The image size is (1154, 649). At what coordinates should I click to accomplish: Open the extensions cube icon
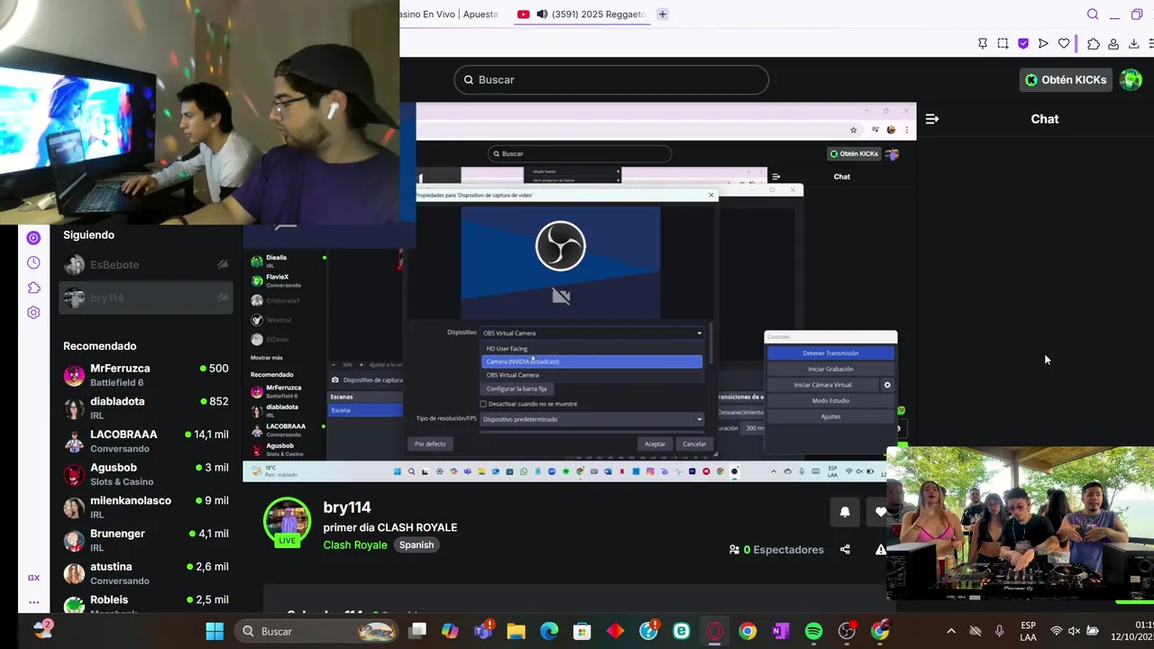pos(1094,43)
